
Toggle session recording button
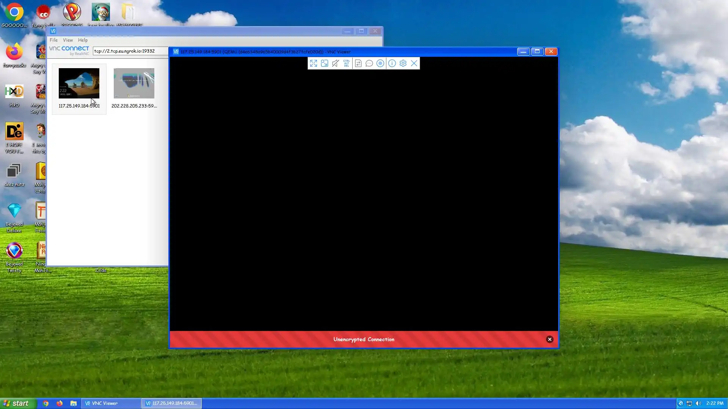click(x=380, y=64)
